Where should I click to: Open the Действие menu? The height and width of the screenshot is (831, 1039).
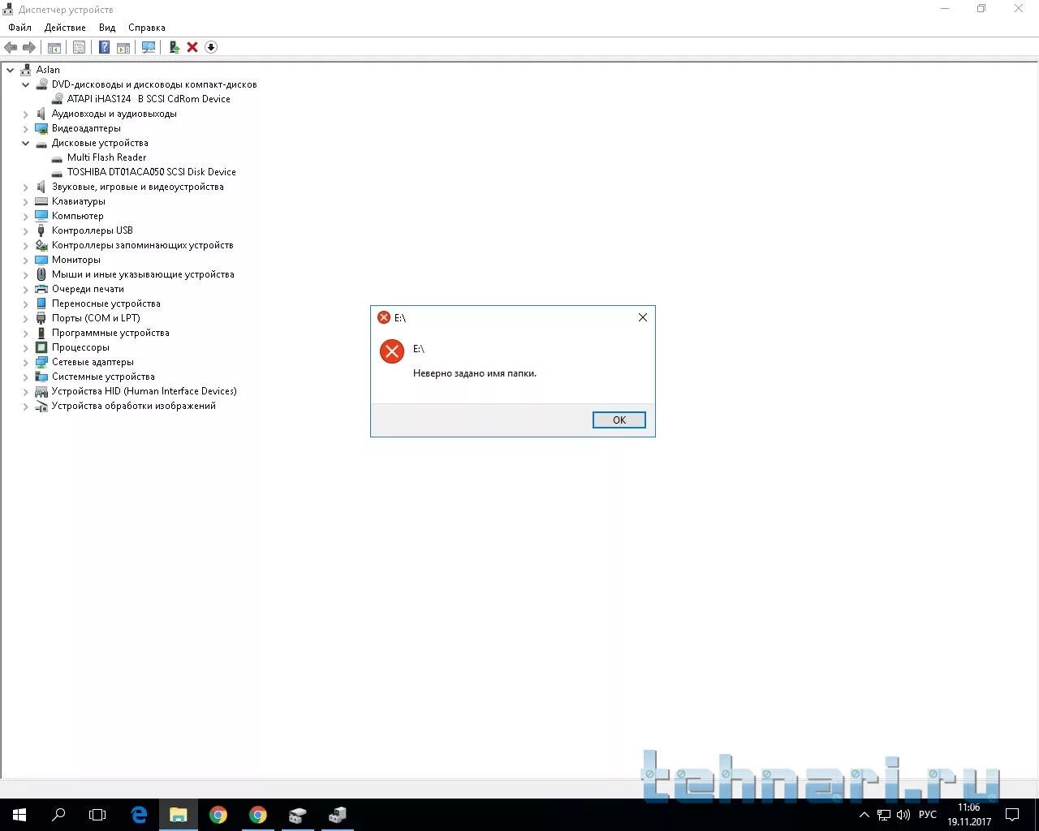65,27
